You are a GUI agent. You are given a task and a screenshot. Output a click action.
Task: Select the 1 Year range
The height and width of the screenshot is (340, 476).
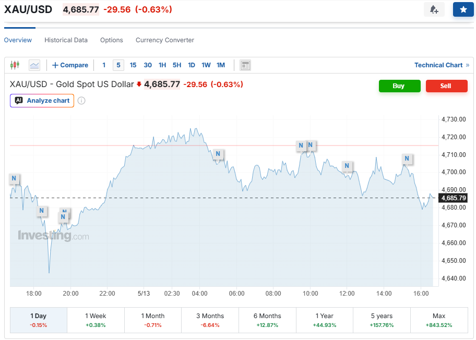325,320
